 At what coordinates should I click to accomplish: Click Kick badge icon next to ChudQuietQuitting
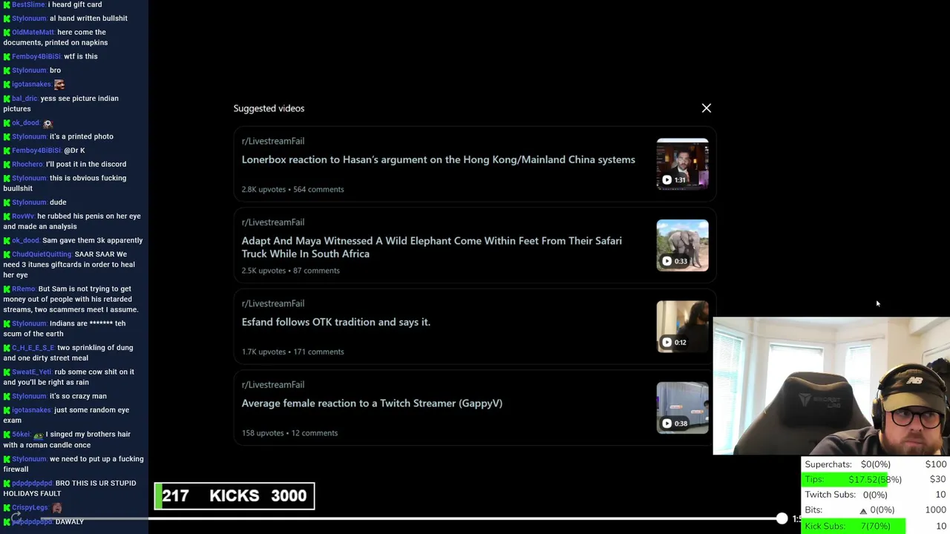coord(7,254)
